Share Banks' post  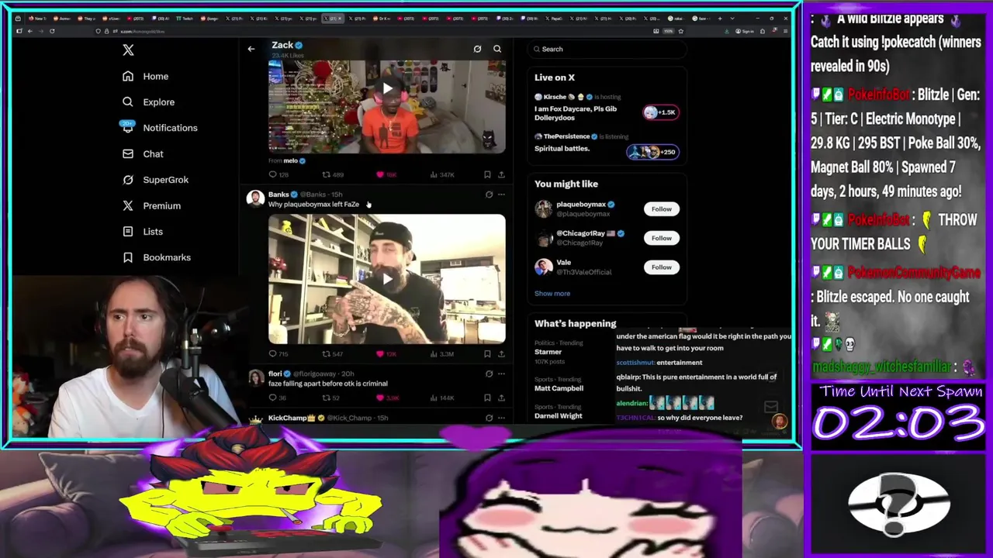click(x=501, y=353)
